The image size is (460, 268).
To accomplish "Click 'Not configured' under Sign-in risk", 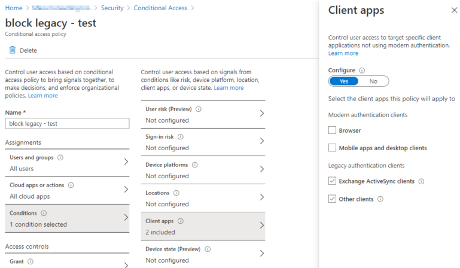I will coord(167,148).
